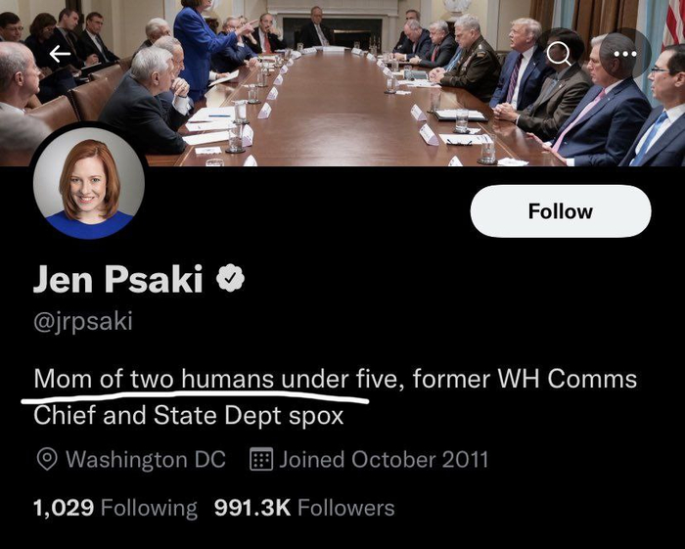Open the three-dot more options menu

pyautogui.click(x=624, y=54)
